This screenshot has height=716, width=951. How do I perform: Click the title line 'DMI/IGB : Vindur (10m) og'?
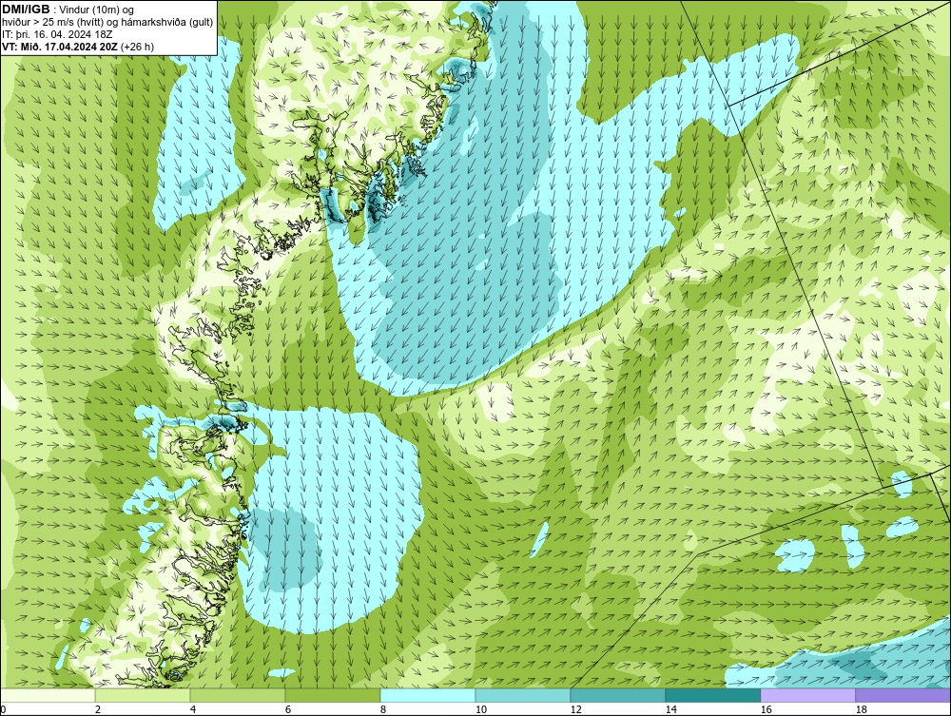68,10
